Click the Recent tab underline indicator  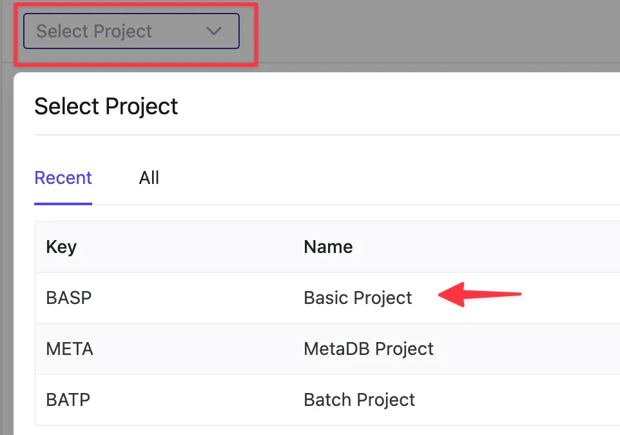click(63, 204)
